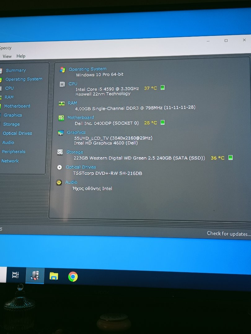Click the 4,00GB Single-Channel DDR3 line

[135, 108]
